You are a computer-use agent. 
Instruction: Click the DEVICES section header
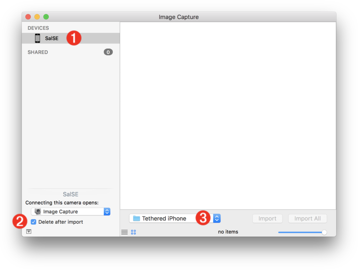tap(38, 28)
